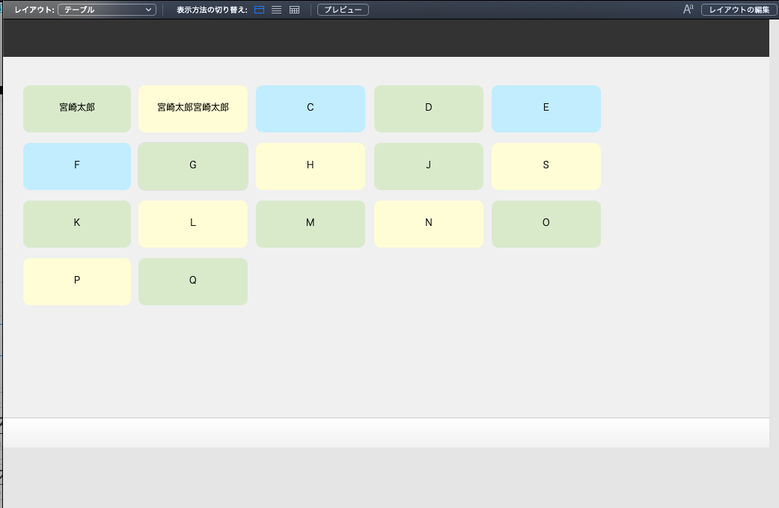779x508 pixels.
Task: Switch to form view display icon
Action: (258, 10)
